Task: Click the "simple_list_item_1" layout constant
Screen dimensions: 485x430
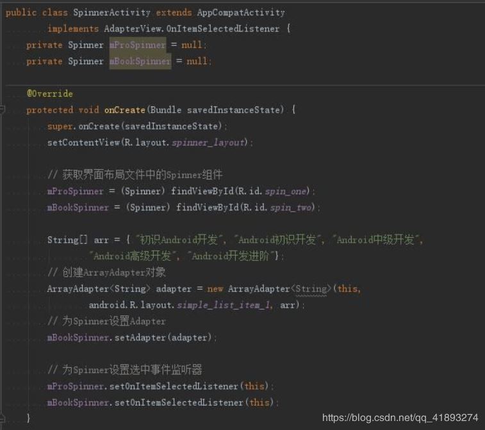Action: 224,305
